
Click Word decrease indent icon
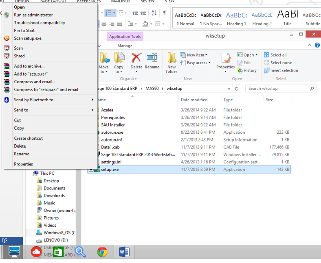[x=135, y=13]
